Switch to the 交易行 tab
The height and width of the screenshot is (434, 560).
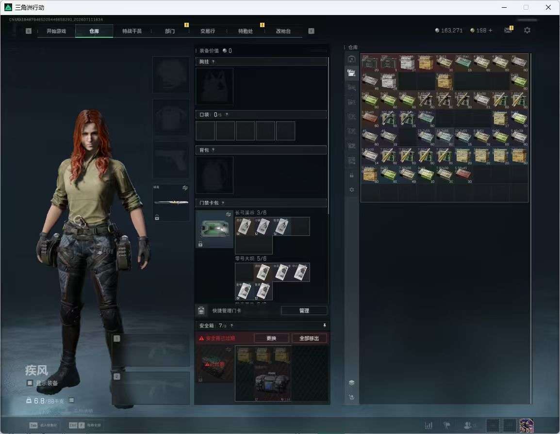click(x=208, y=31)
